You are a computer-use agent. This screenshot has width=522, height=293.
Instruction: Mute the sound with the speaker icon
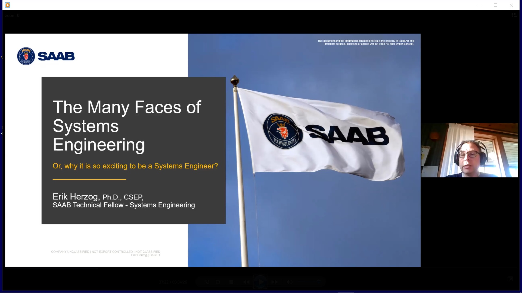tap(290, 282)
